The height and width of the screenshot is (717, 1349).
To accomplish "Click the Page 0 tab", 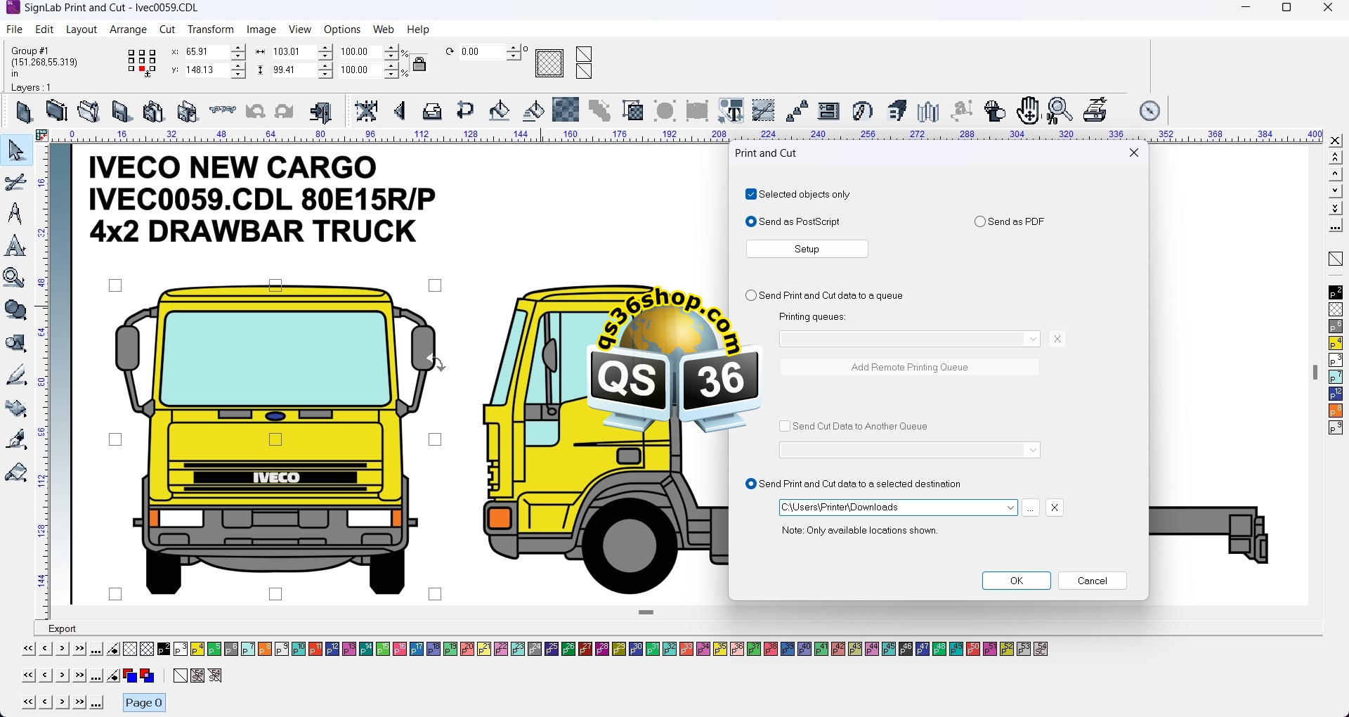I will [144, 703].
